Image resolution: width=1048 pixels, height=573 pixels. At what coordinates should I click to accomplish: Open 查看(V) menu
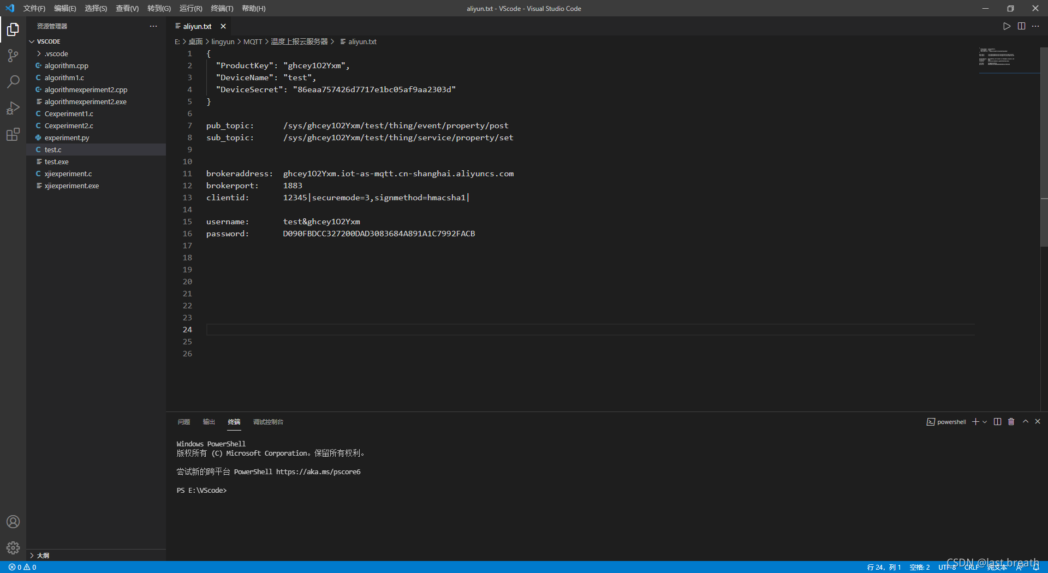tap(127, 8)
